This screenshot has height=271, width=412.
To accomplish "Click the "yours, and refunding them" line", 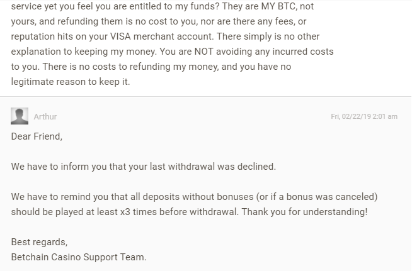I will click(159, 21).
